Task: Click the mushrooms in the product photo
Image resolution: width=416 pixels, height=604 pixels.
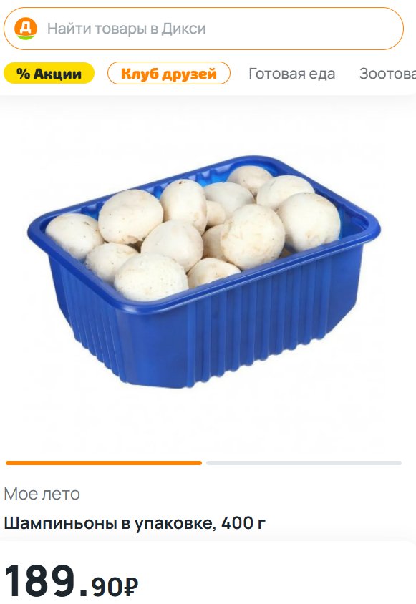Action: [x=193, y=231]
